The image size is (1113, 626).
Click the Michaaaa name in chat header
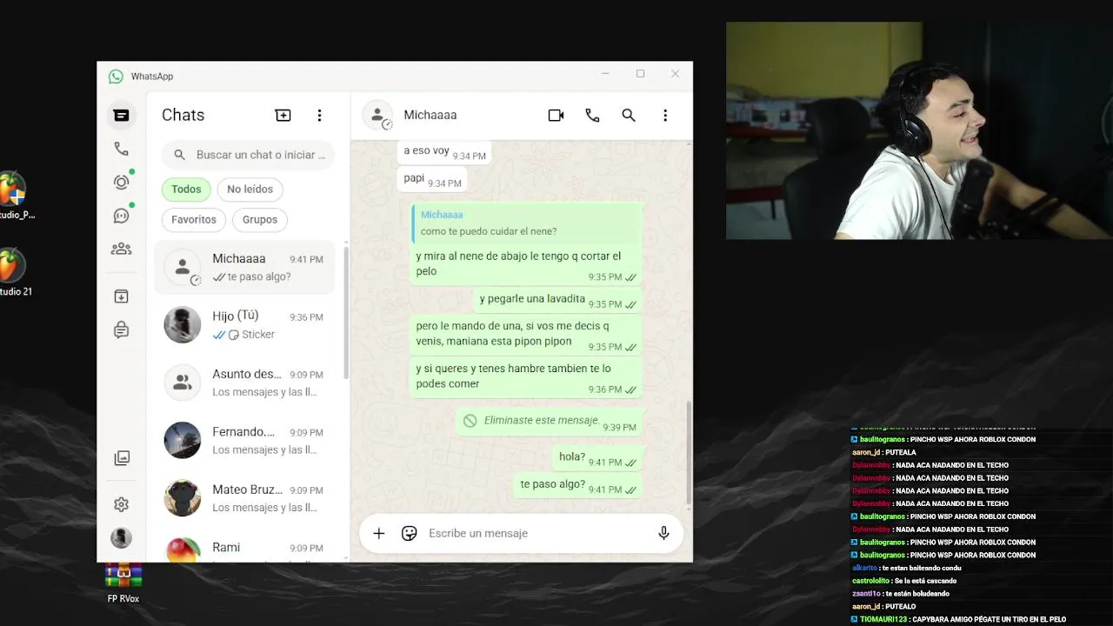[430, 115]
